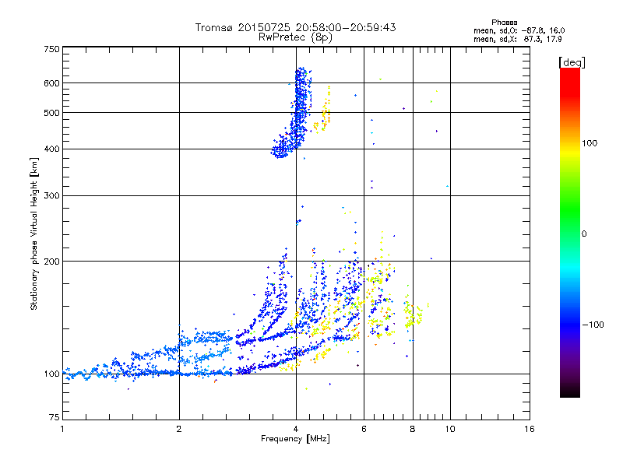Click the y-axis tick label '75'
623x467 pixels.
(x=55, y=417)
